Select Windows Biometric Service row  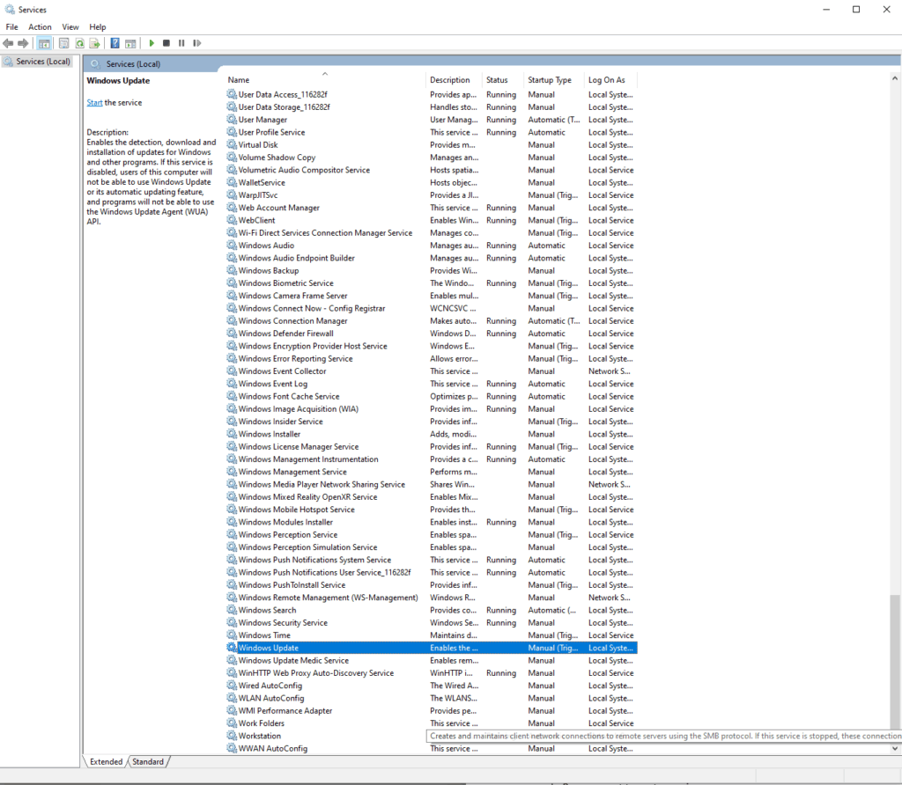click(432, 283)
